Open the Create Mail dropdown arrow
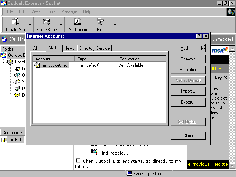Screen dimensions: 236x177 click(29, 25)
